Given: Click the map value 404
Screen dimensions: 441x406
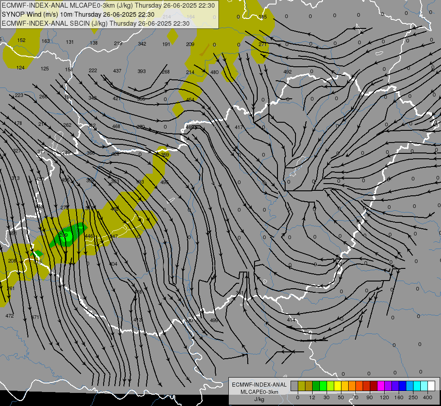Looking at the screenshot, I should tap(113, 264).
